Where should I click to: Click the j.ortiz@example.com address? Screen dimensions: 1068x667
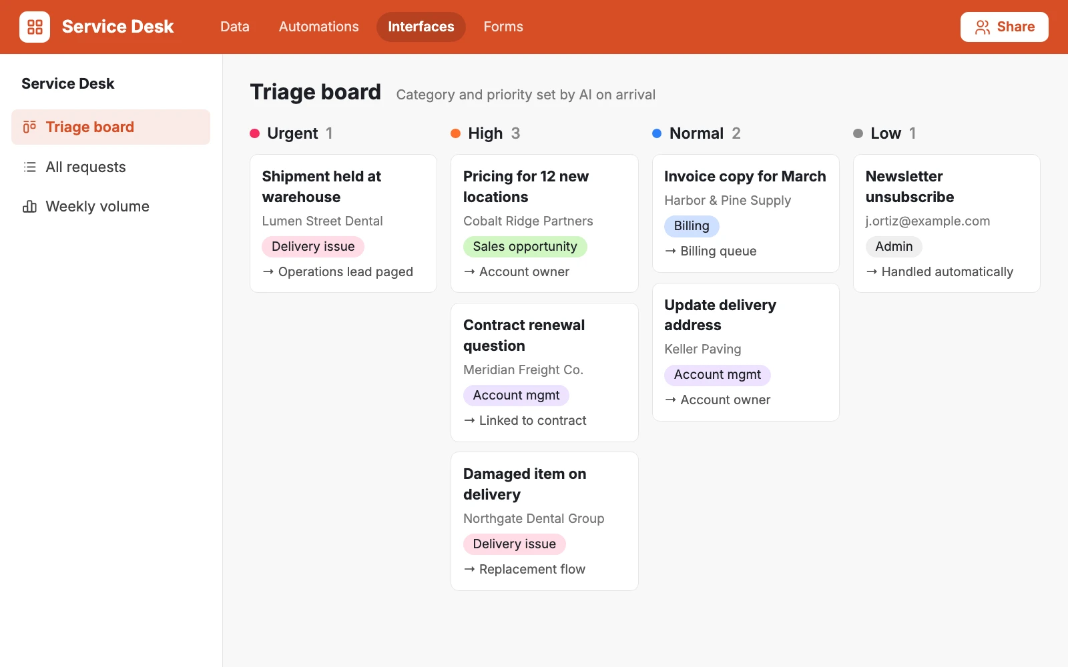[928, 221]
